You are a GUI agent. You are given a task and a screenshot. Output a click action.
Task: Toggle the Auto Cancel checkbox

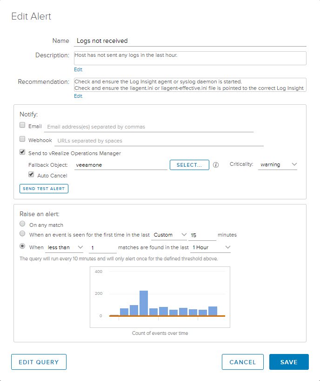(31, 175)
